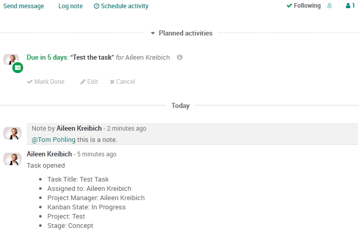Open the @Tom Pohling mention link
The width and height of the screenshot is (359, 233).
(53, 139)
